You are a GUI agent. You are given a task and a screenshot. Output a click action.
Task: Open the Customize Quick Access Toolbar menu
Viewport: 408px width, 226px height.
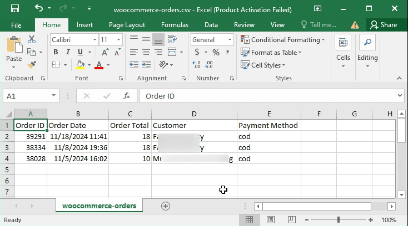(89, 8)
